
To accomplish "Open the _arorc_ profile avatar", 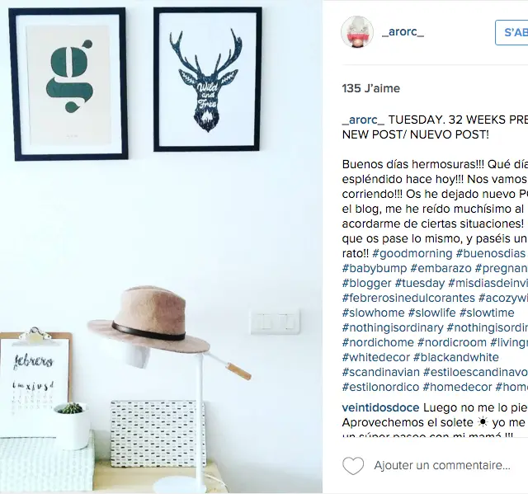I will point(357,32).
